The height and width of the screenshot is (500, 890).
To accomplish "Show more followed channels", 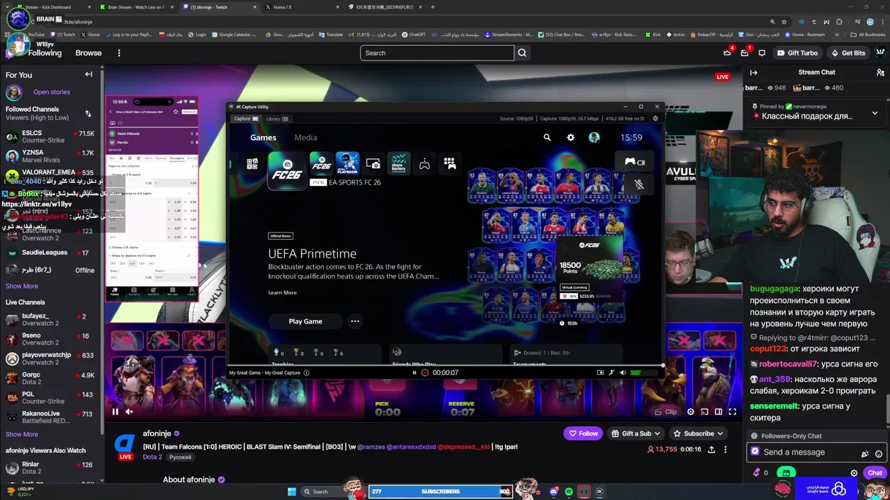I will coord(22,286).
